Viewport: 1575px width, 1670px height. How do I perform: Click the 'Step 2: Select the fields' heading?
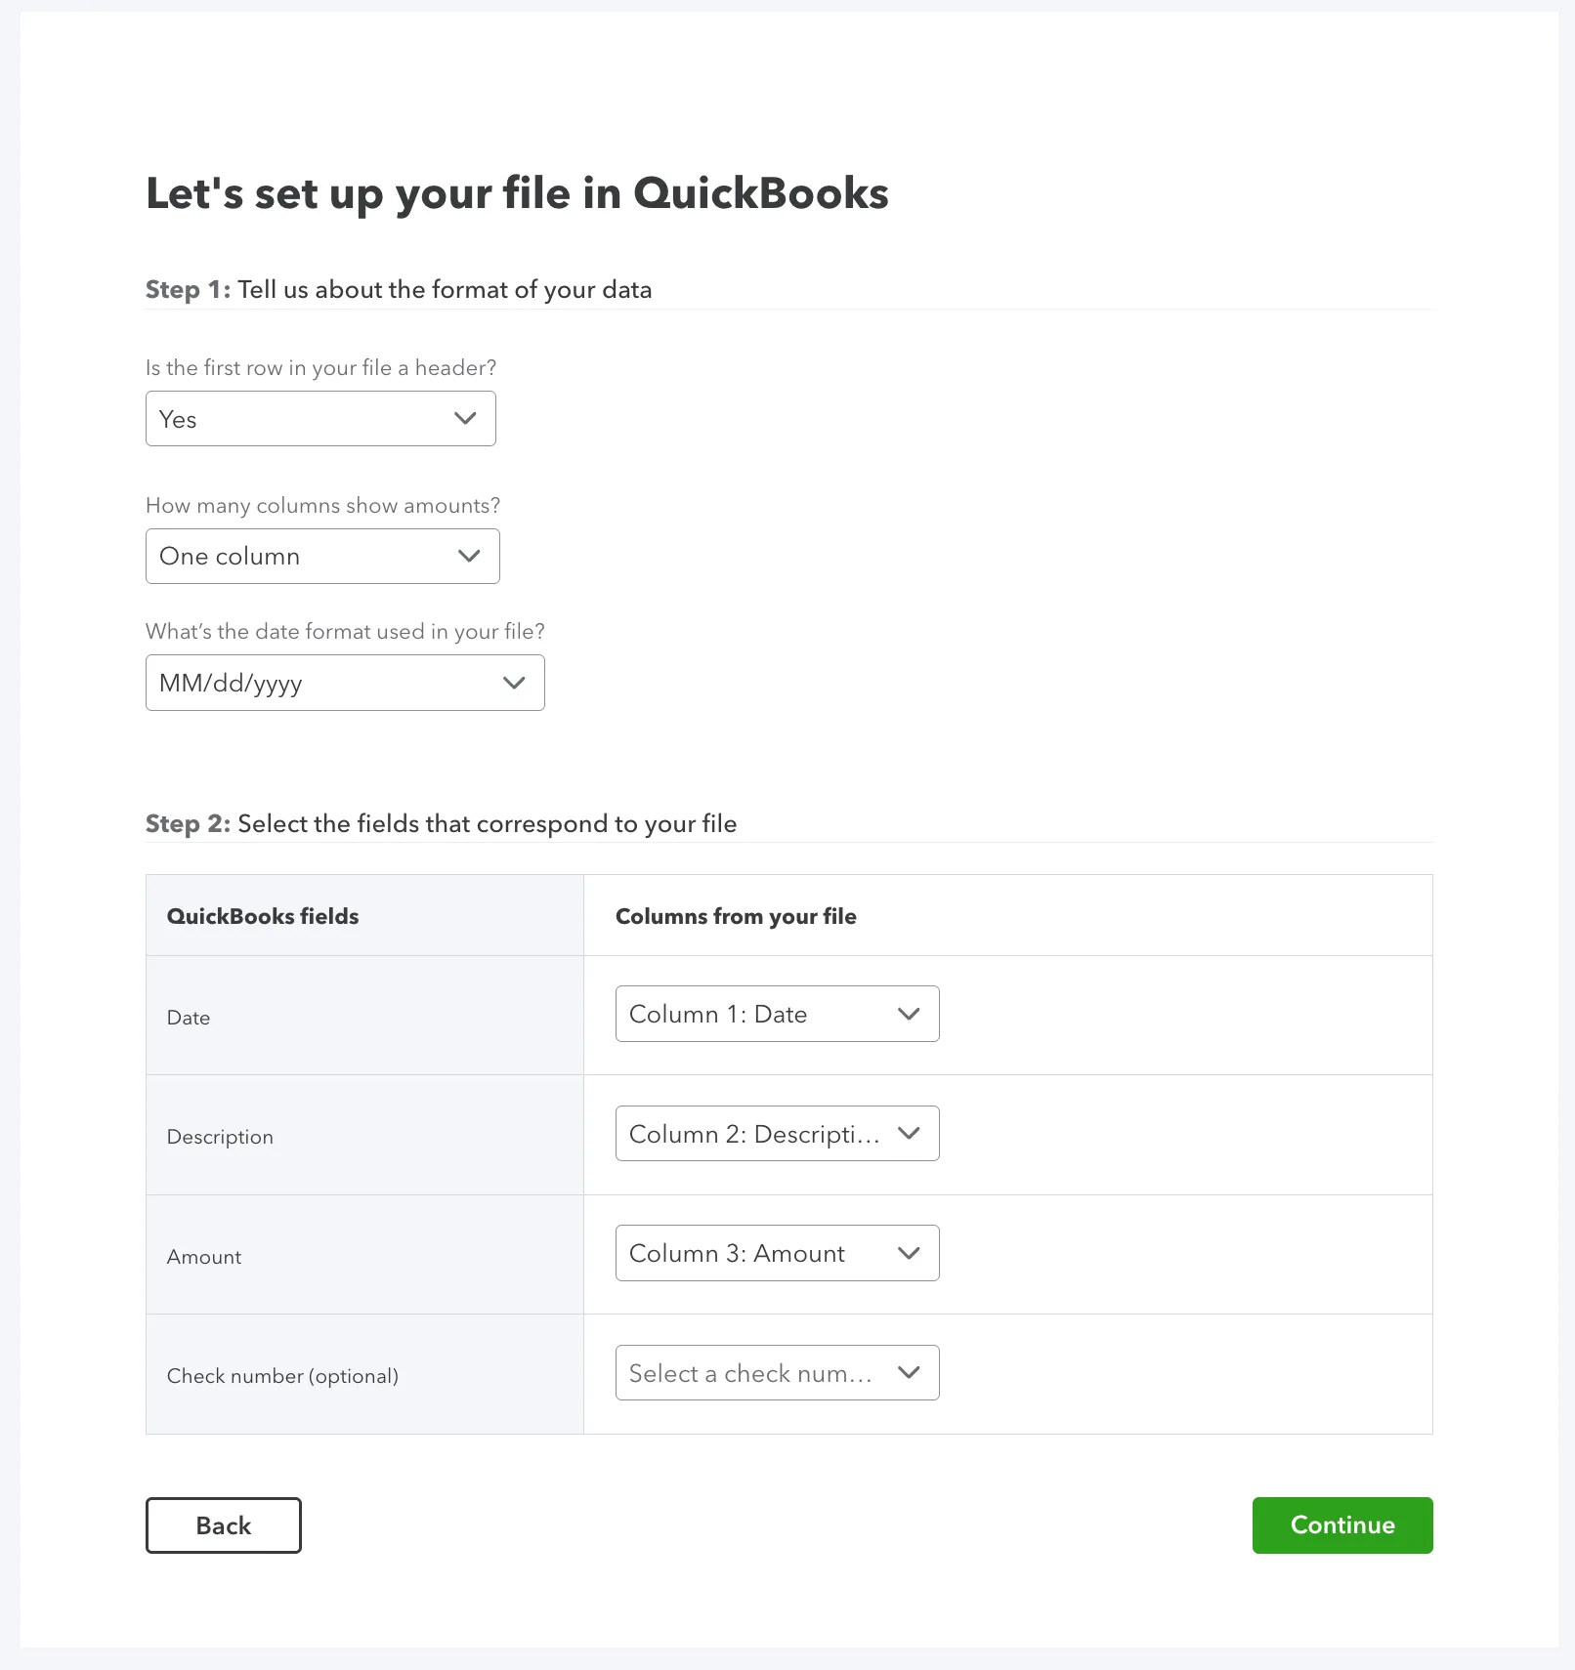441,824
